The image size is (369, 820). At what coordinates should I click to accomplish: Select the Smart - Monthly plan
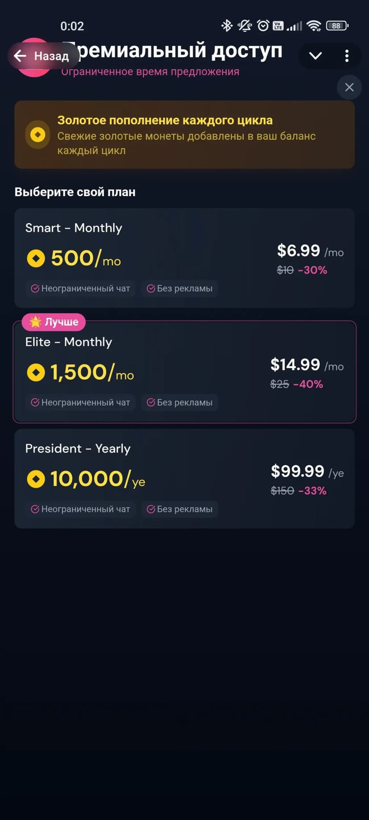[184, 258]
